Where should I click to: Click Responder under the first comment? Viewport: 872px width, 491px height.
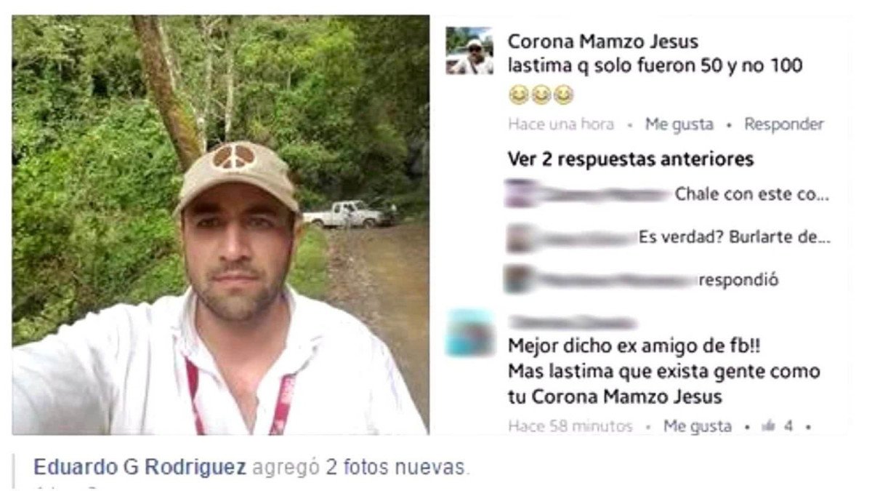tap(783, 124)
